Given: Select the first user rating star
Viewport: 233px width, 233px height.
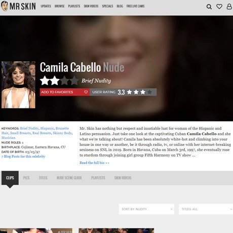Looking at the screenshot, I should pos(130,92).
